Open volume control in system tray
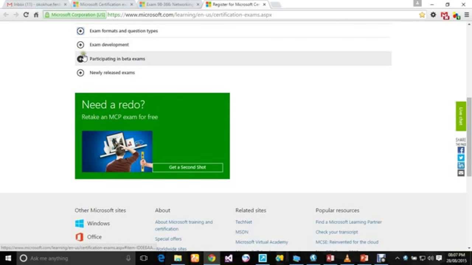This screenshot has height=265, width=472. pyautogui.click(x=430, y=258)
